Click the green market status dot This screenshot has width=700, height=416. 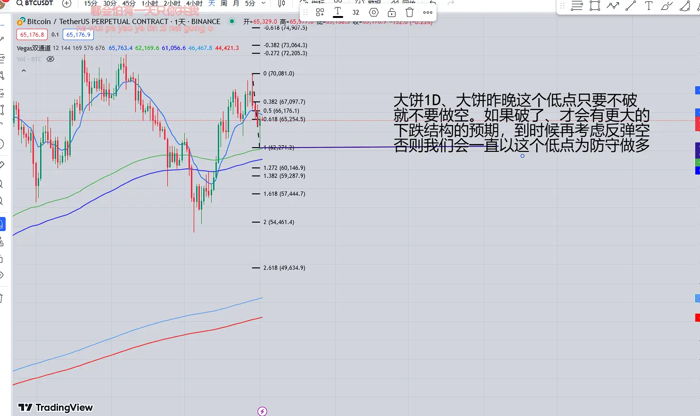pos(232,21)
